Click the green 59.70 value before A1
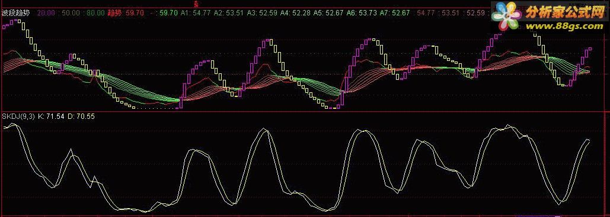 coord(168,13)
